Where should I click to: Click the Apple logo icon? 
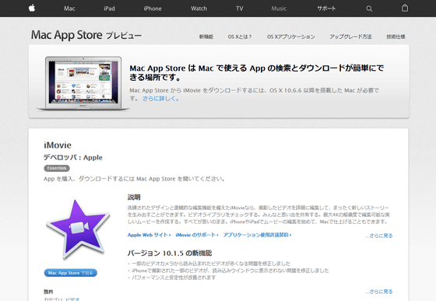point(32,8)
